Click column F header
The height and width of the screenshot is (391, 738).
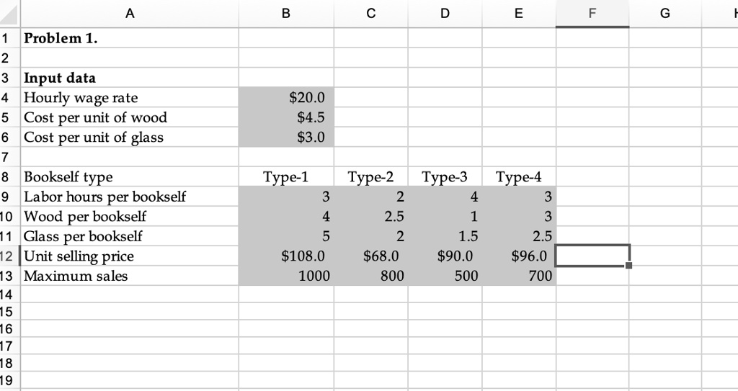click(592, 12)
